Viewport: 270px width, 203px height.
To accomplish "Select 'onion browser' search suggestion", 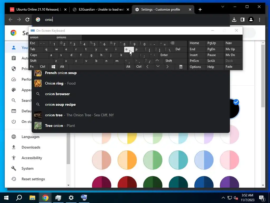I will tap(131, 94).
